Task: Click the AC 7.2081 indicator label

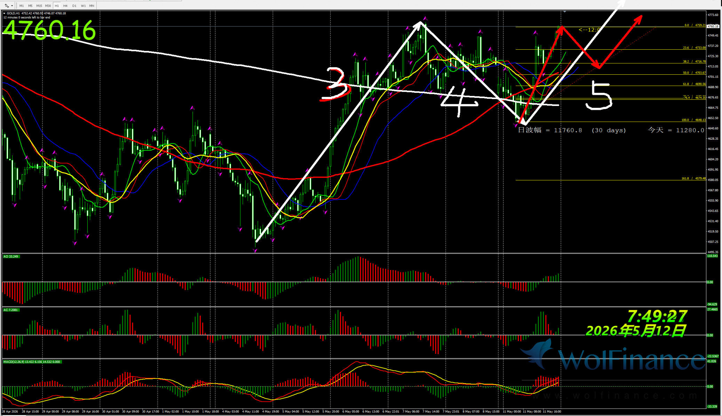Action: 11,310
